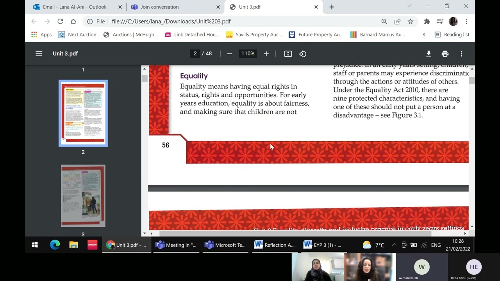Select the Unit 3.pdf tab
500x281 pixels.
coord(273,7)
